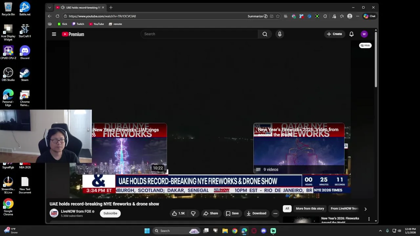Click the Share button
This screenshot has height=236, width=420.
[211, 213]
